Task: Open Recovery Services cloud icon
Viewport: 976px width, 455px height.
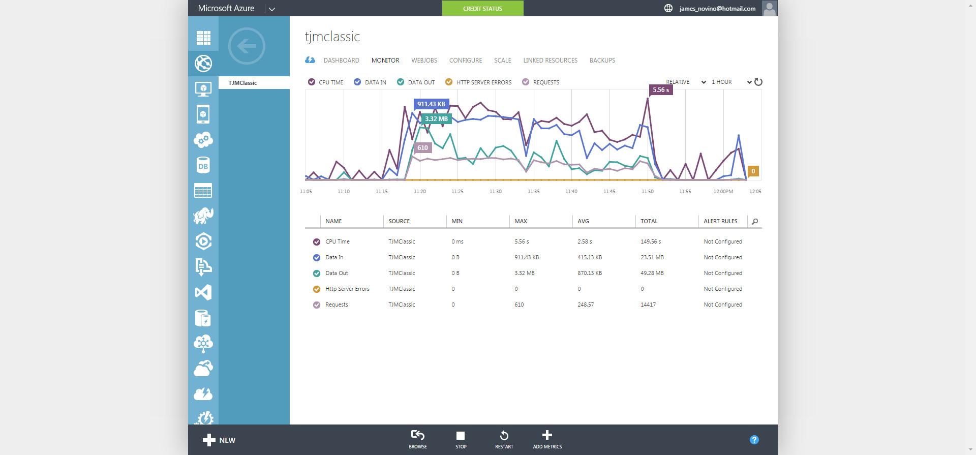Action: (203, 369)
